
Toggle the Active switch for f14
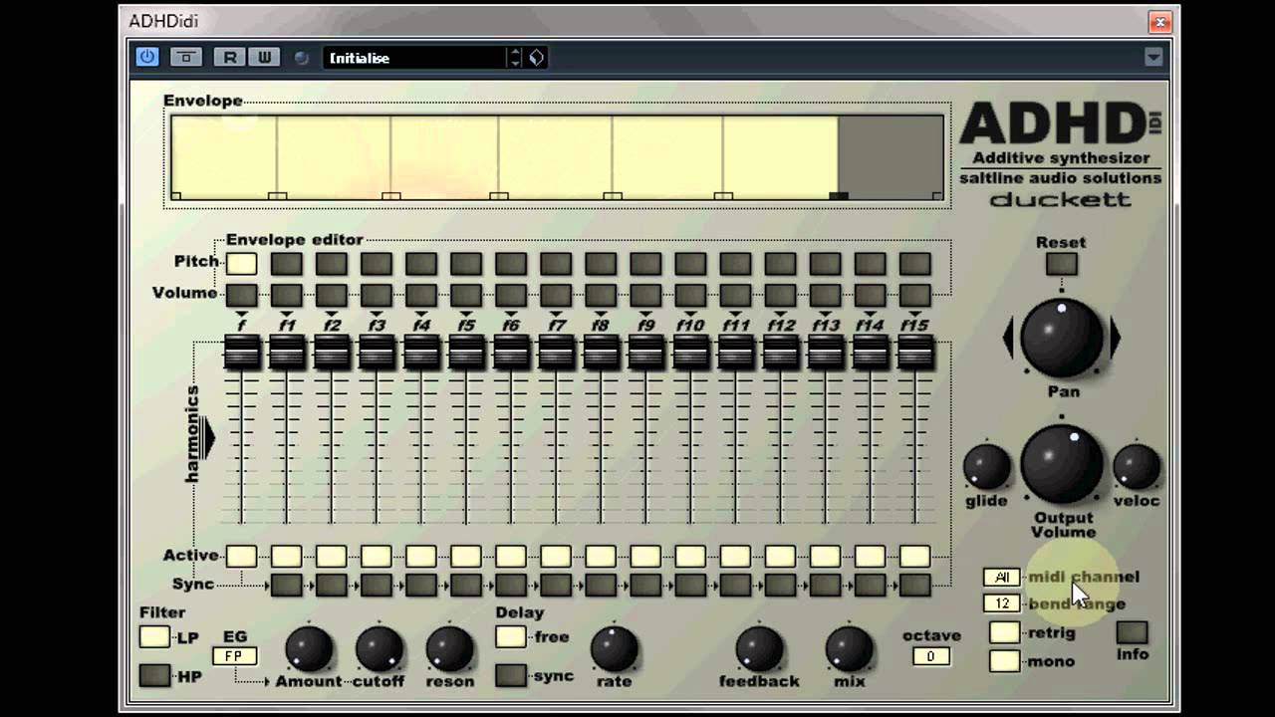pyautogui.click(x=870, y=556)
